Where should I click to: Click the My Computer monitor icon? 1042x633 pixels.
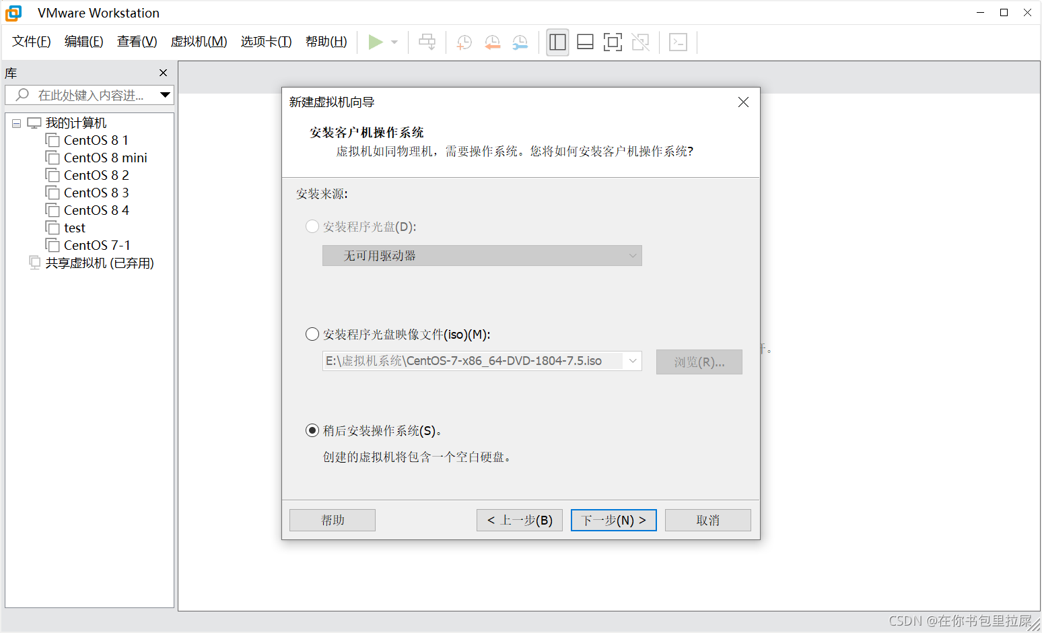coord(34,123)
